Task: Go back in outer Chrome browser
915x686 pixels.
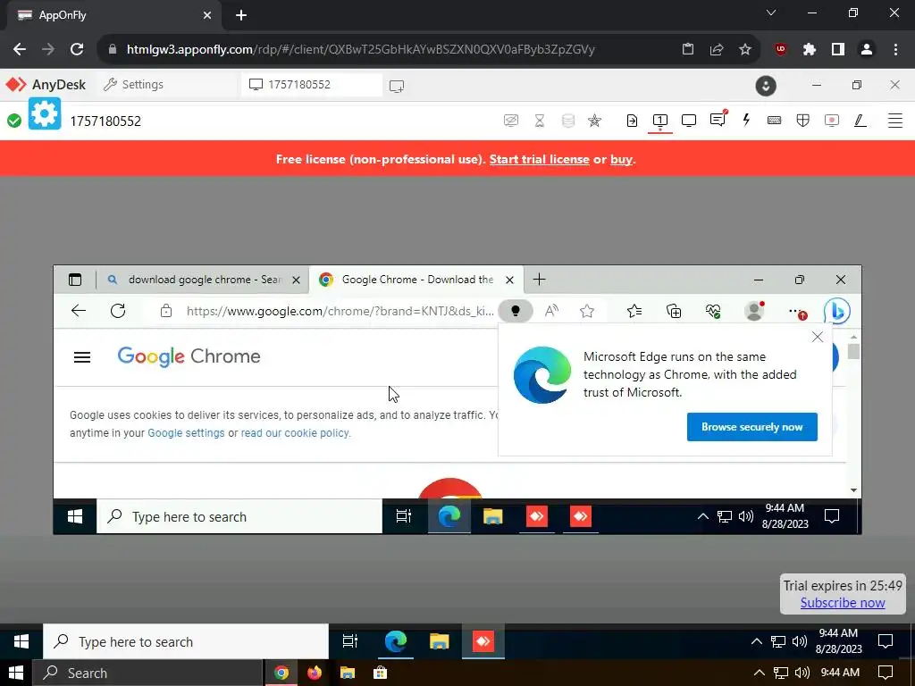Action: click(x=20, y=49)
